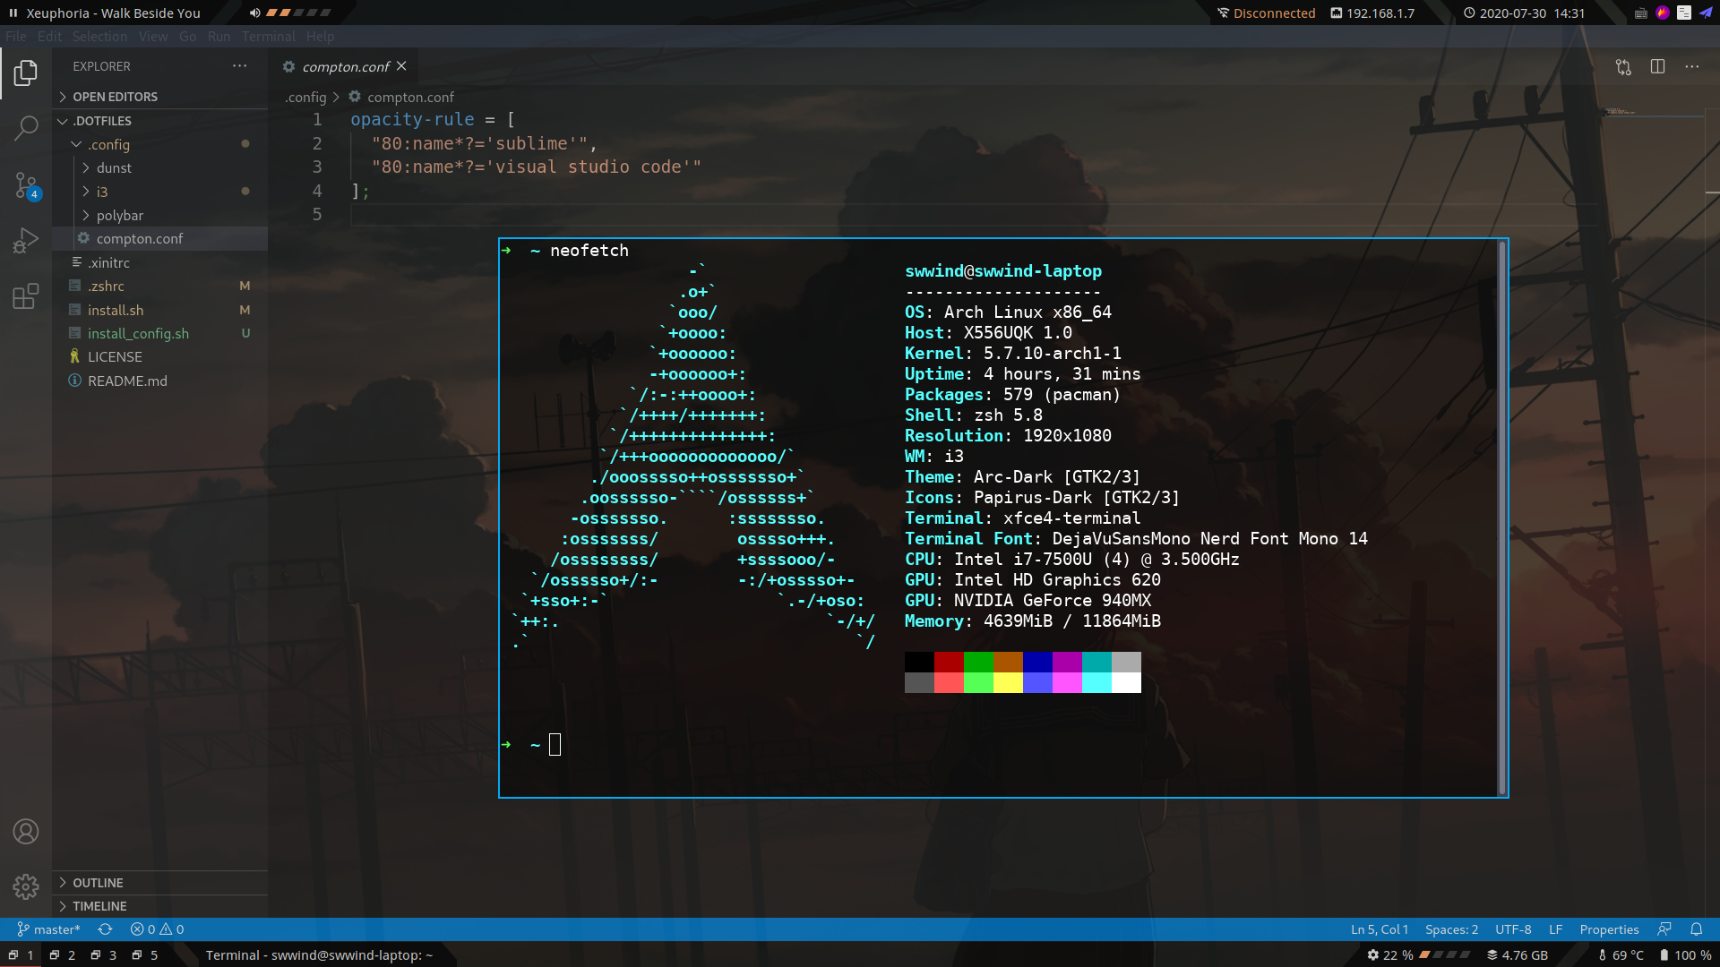Open the Extensions view

click(26, 296)
